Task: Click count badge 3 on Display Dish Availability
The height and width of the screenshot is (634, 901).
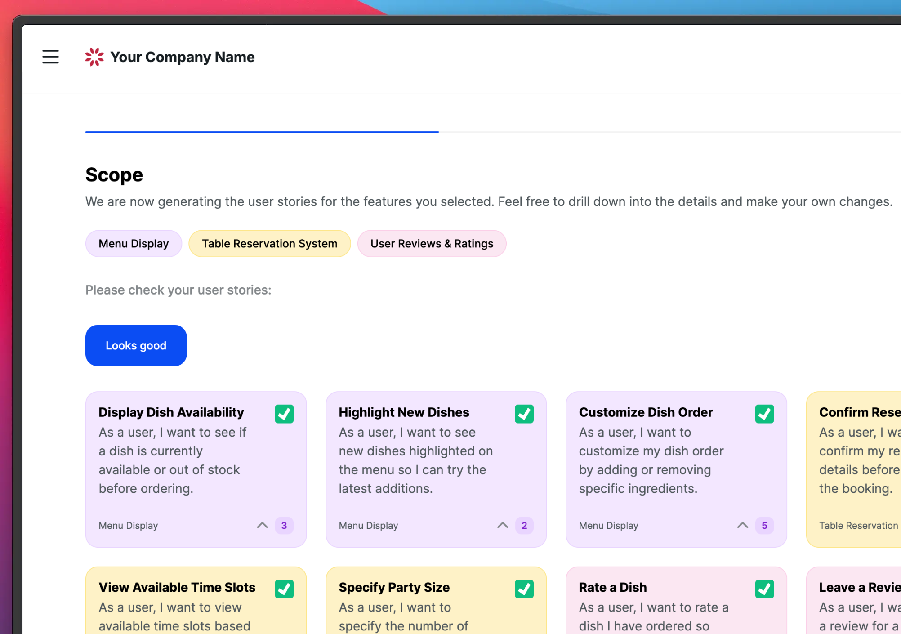Action: pos(284,525)
